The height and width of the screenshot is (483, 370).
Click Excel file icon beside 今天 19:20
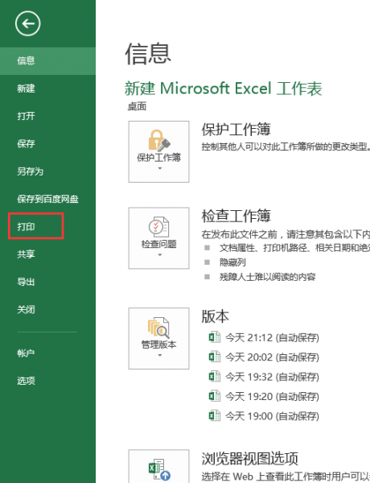pos(215,396)
